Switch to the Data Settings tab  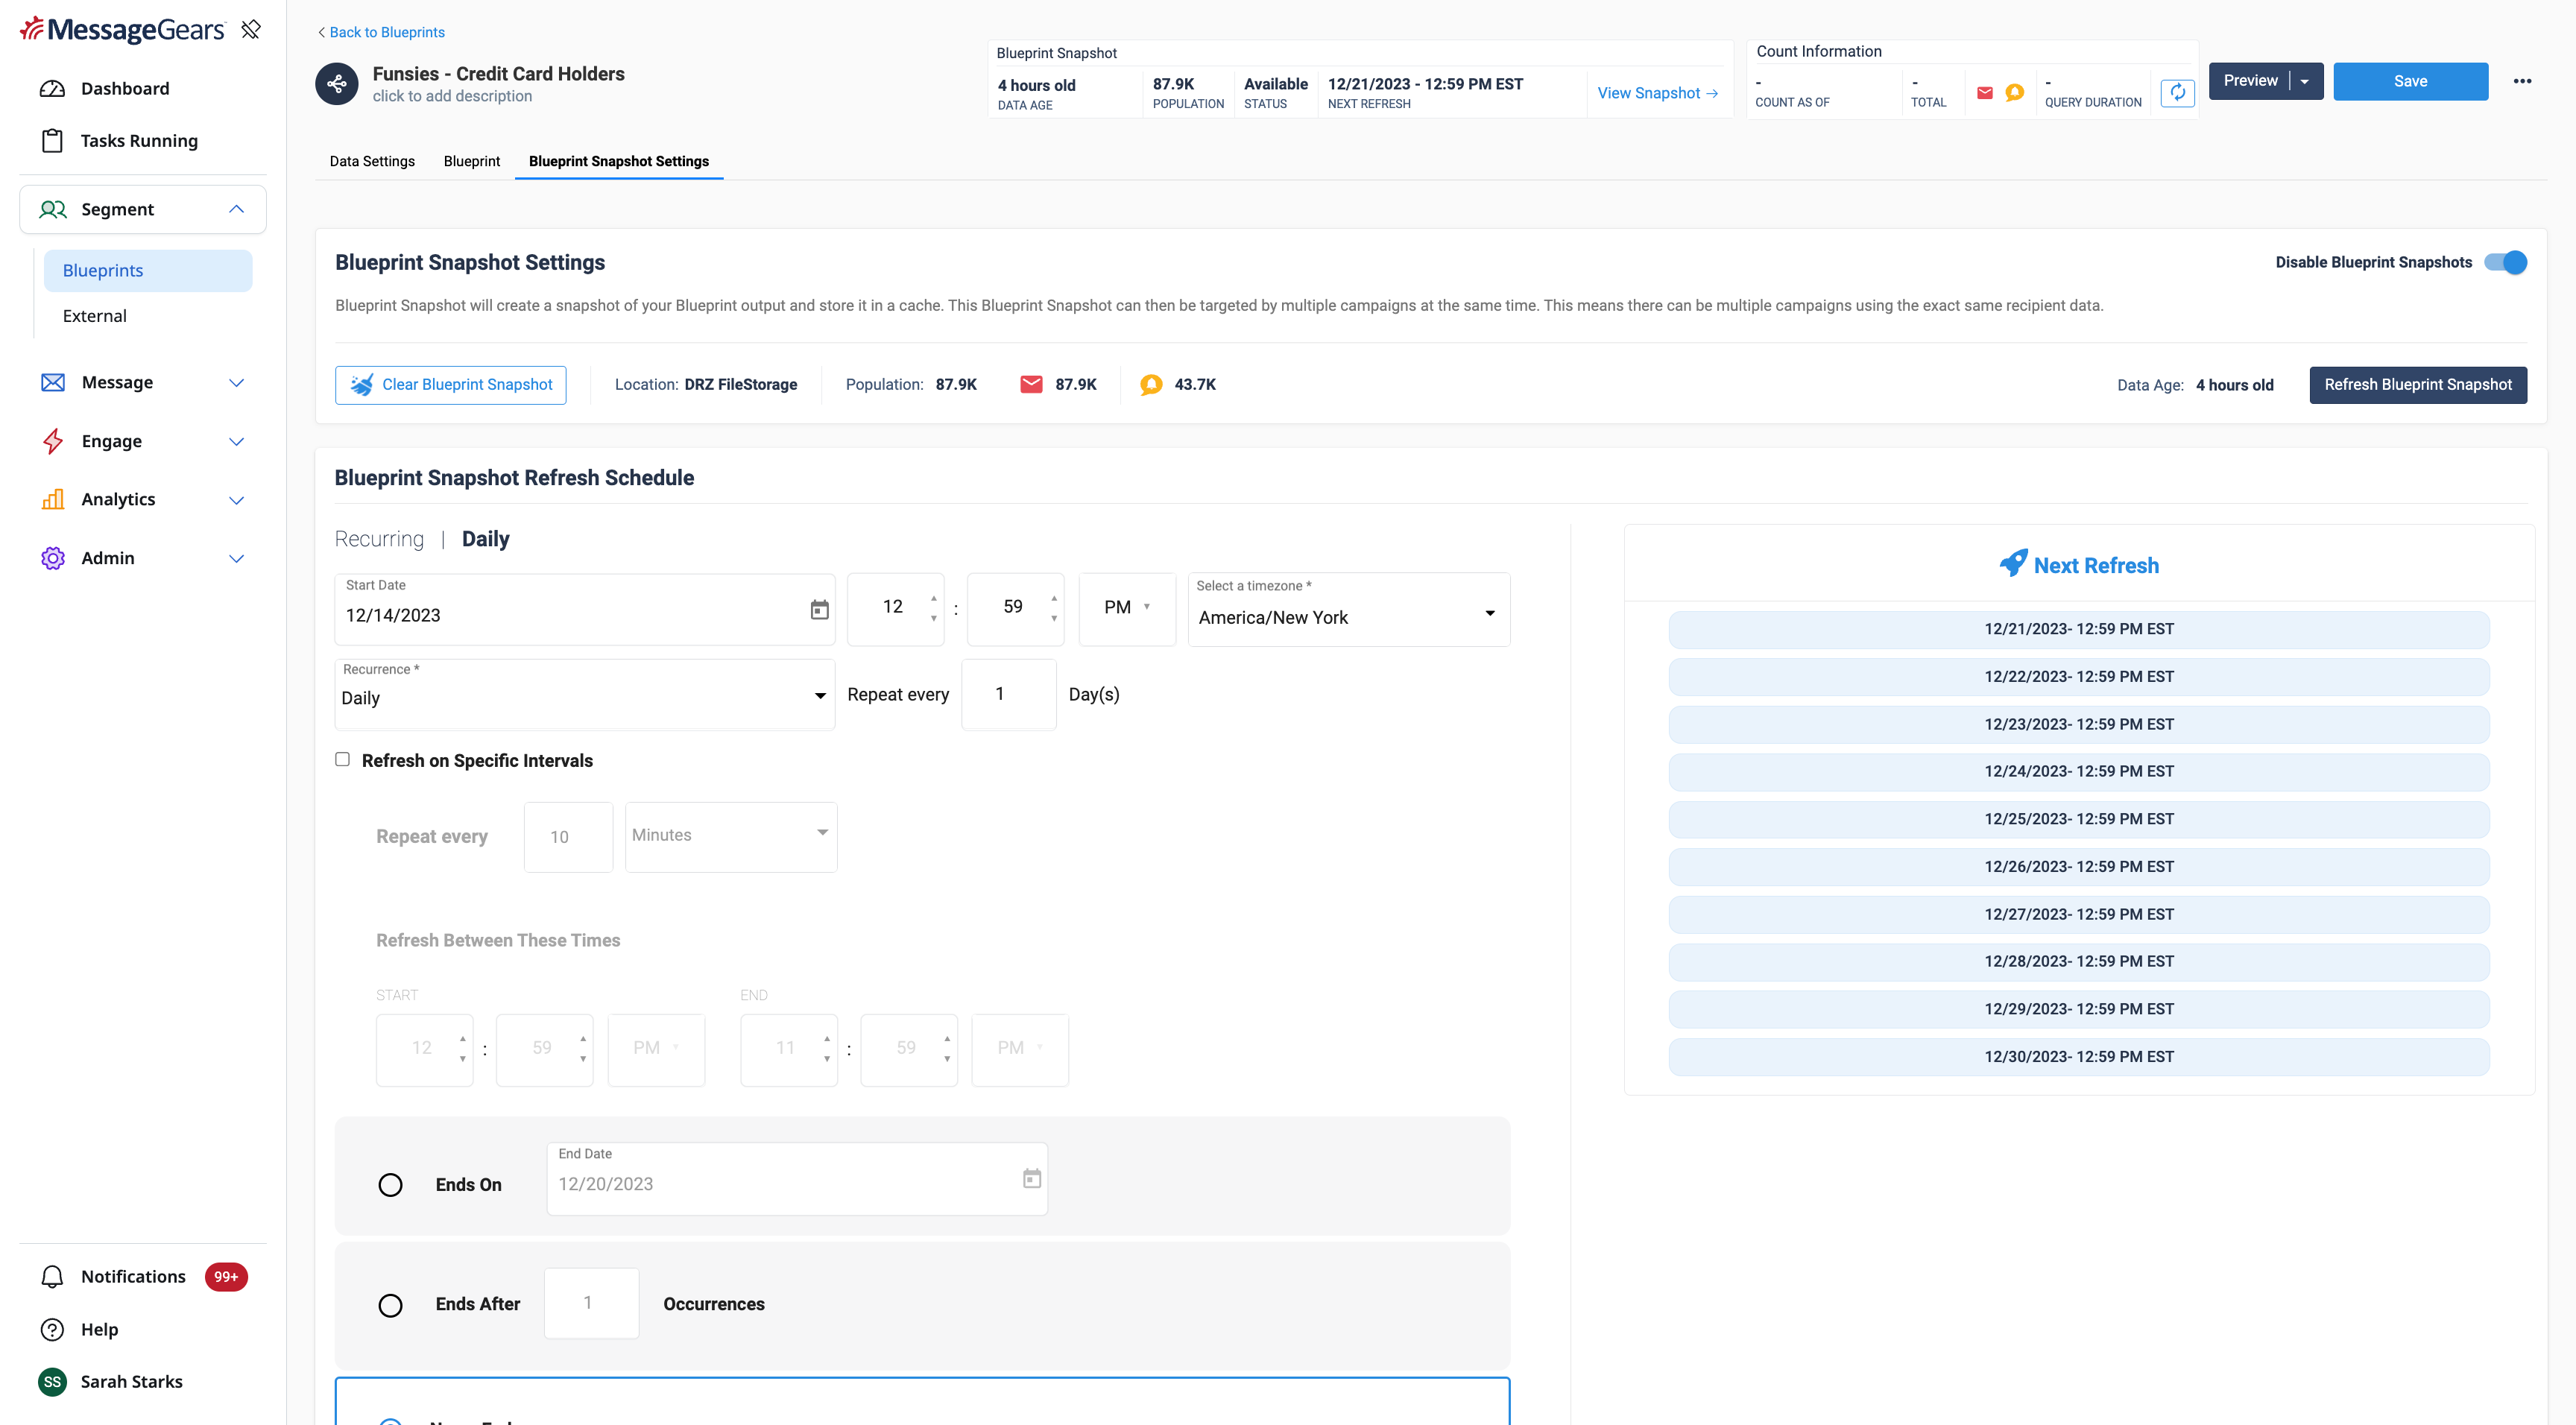[372, 161]
